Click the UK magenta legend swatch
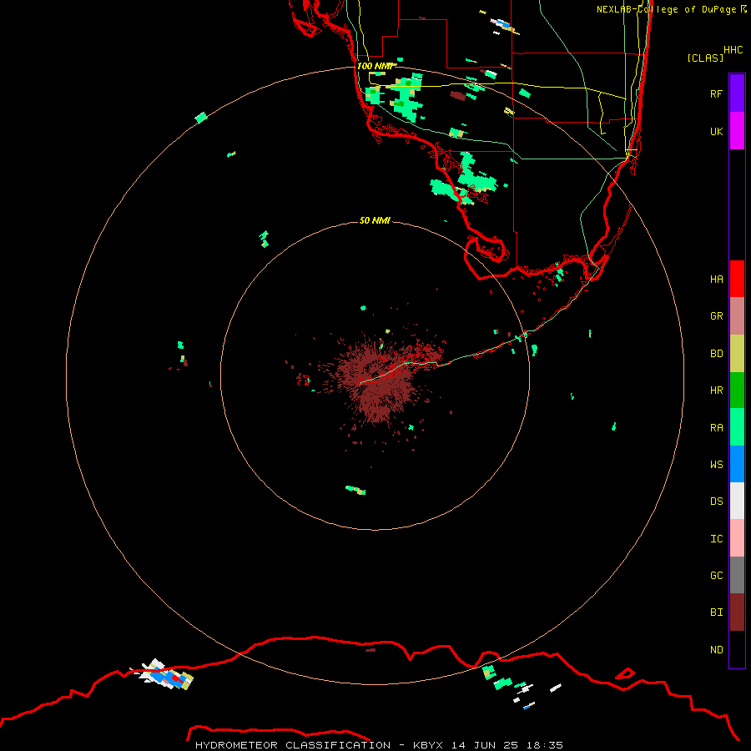 737,131
